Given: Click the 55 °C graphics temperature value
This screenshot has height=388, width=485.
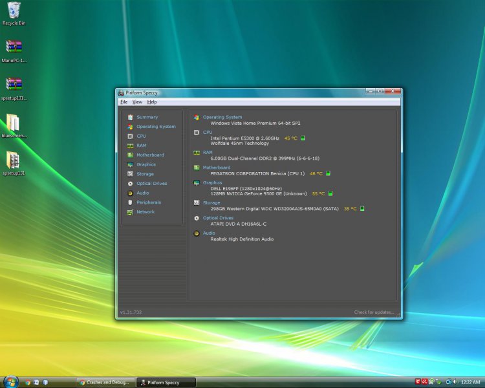Looking at the screenshot, I should pyautogui.click(x=318, y=194).
